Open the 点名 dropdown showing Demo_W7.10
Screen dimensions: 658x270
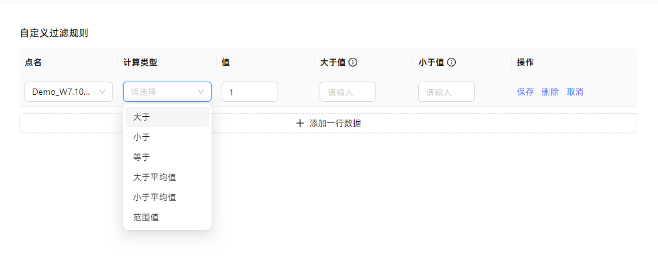pos(68,92)
